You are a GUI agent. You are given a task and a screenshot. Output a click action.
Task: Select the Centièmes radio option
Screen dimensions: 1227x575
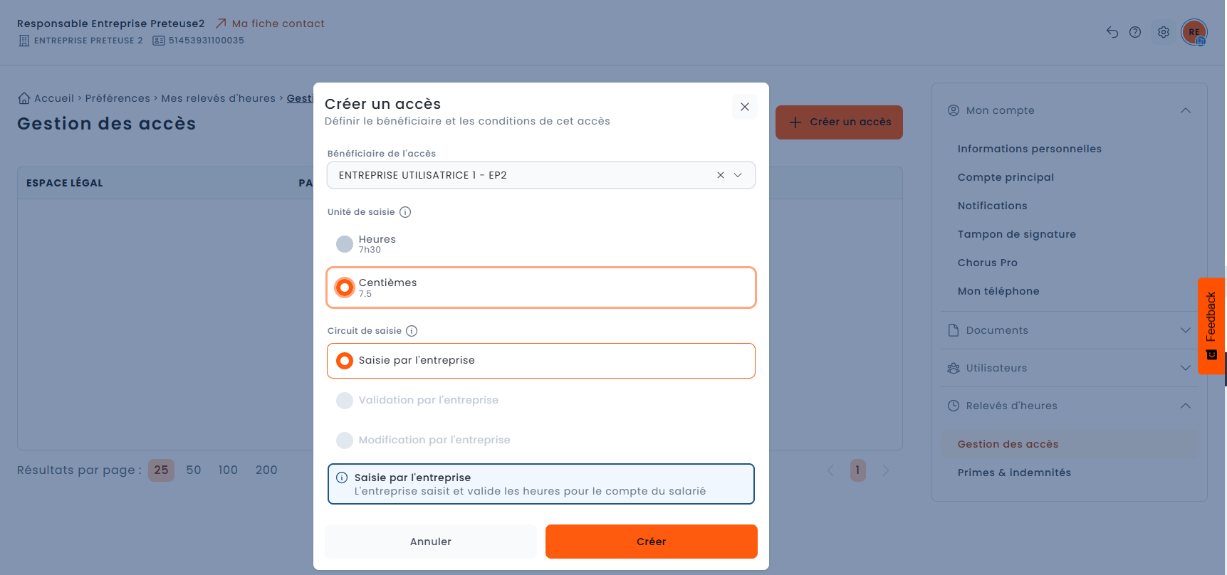(345, 287)
